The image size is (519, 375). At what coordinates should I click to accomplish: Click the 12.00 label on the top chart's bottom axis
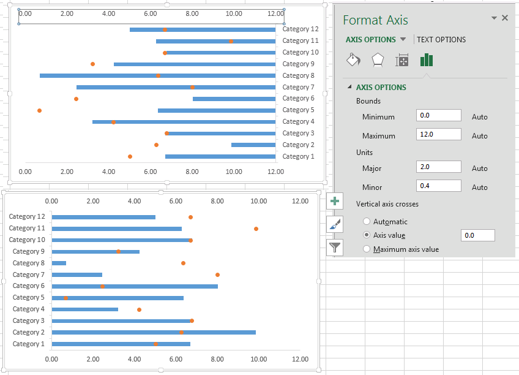[x=275, y=172]
